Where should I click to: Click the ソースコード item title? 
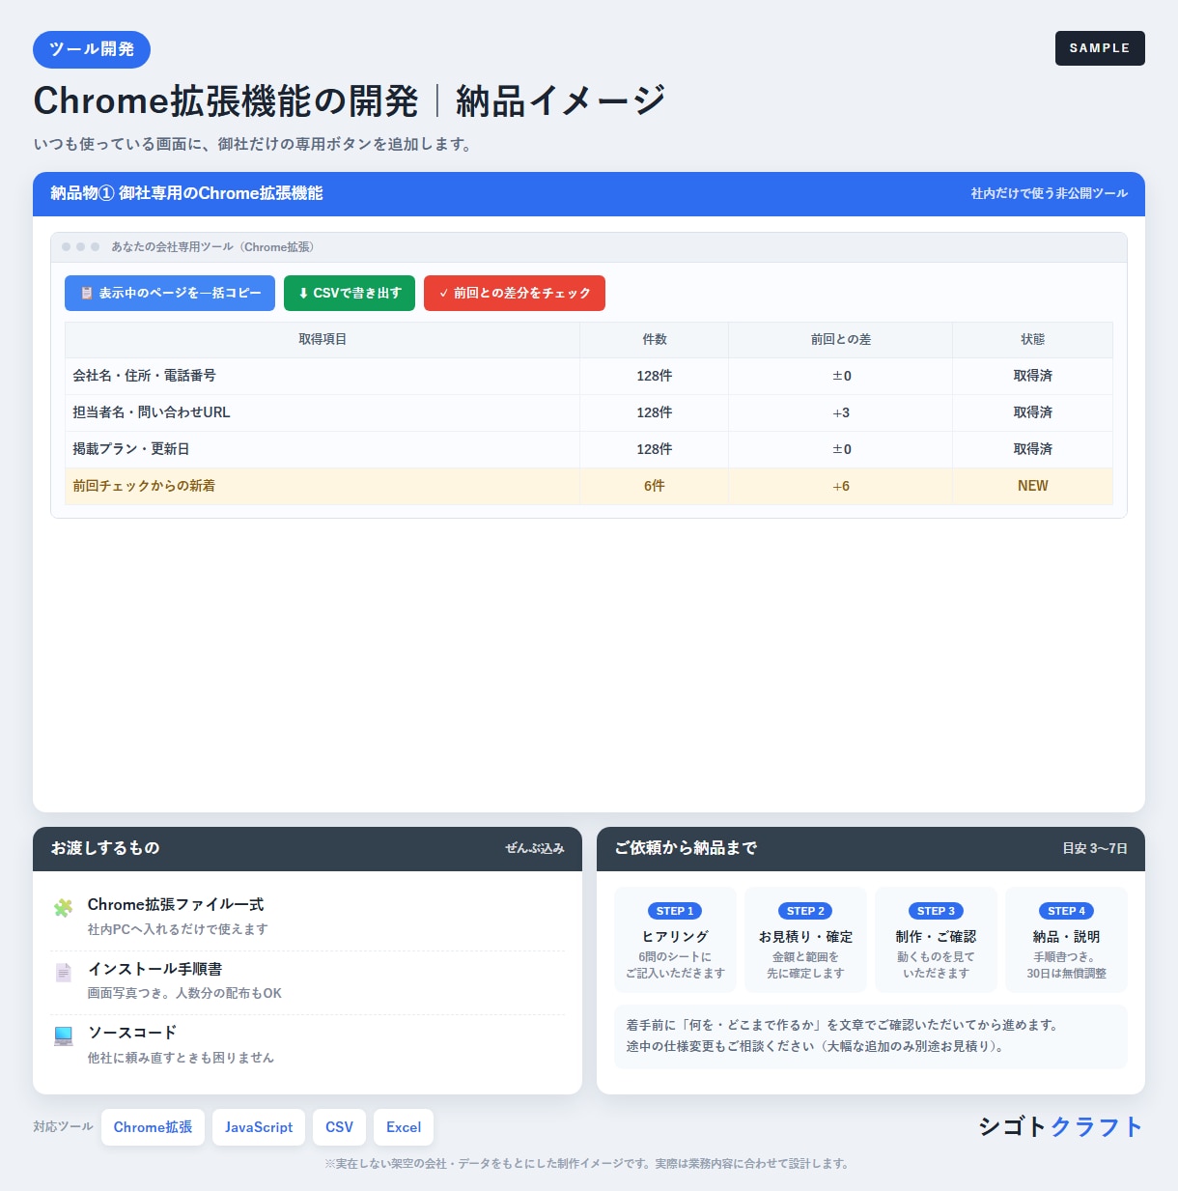click(x=132, y=1033)
